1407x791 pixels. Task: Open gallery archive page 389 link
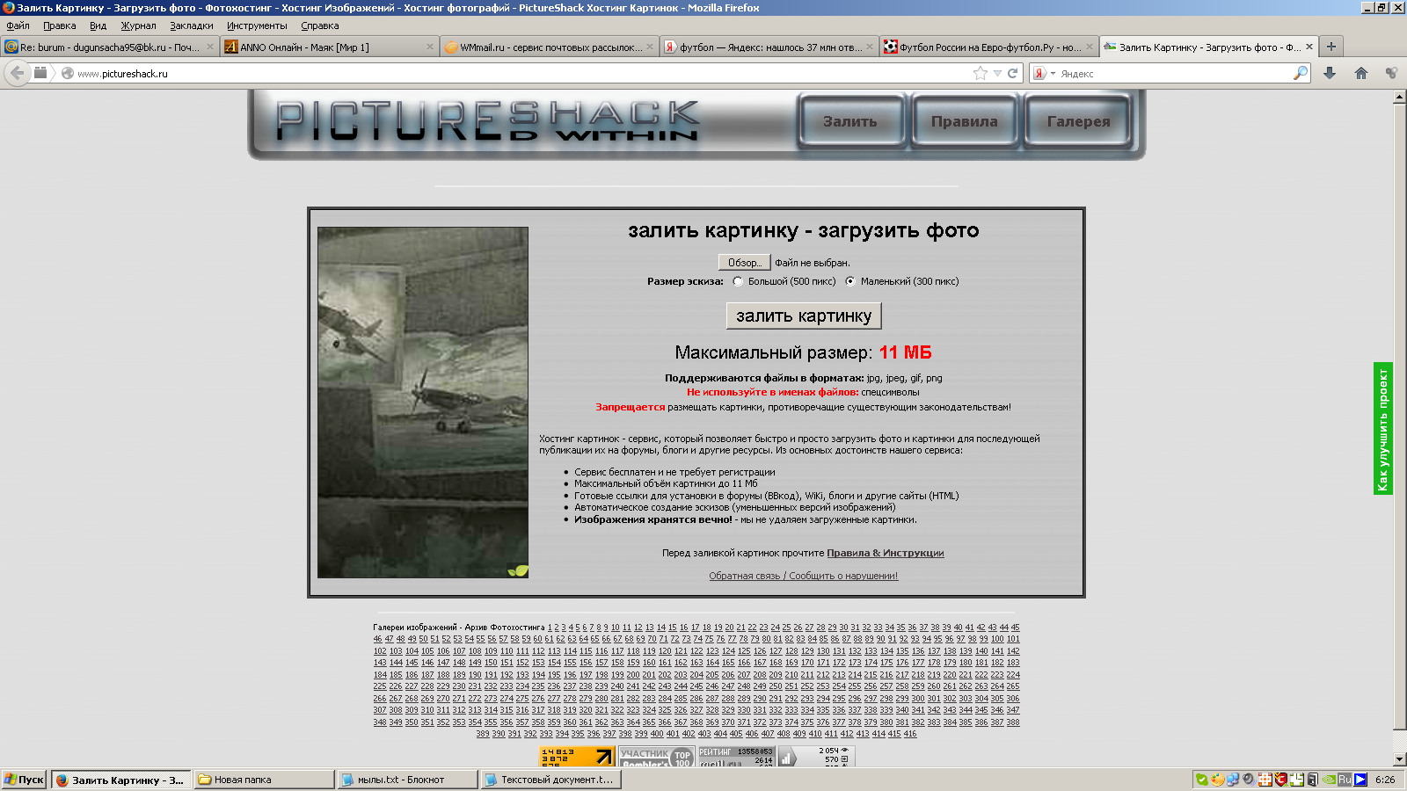coord(483,734)
